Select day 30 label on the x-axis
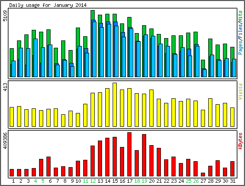This screenshot has width=245, height=186. [x=225, y=181]
